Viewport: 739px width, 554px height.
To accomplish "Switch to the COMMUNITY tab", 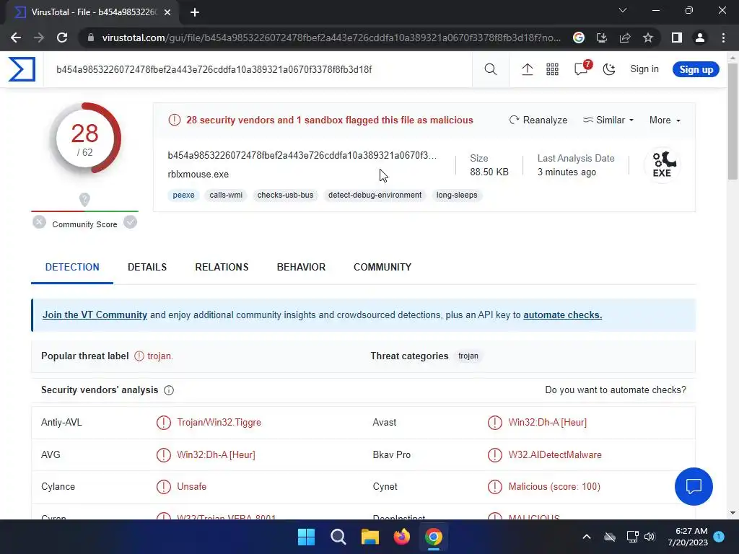I will click(x=382, y=267).
